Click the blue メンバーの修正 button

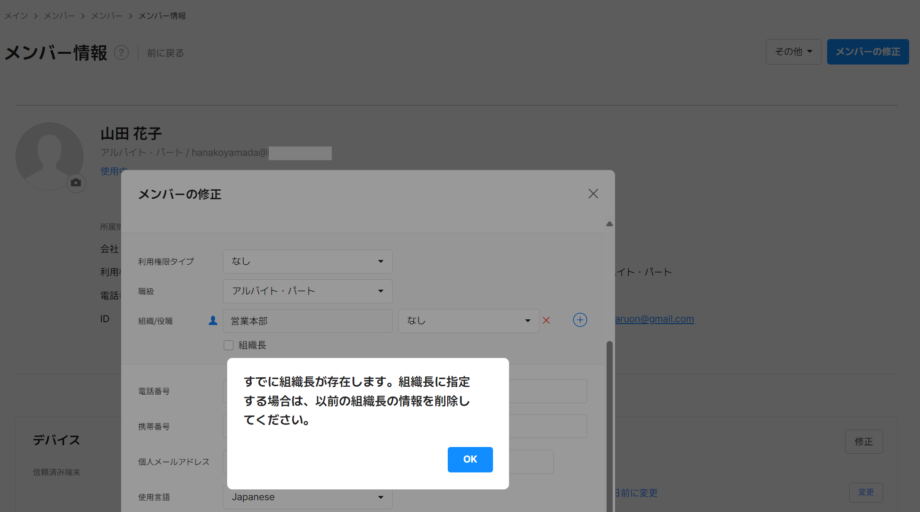click(868, 52)
